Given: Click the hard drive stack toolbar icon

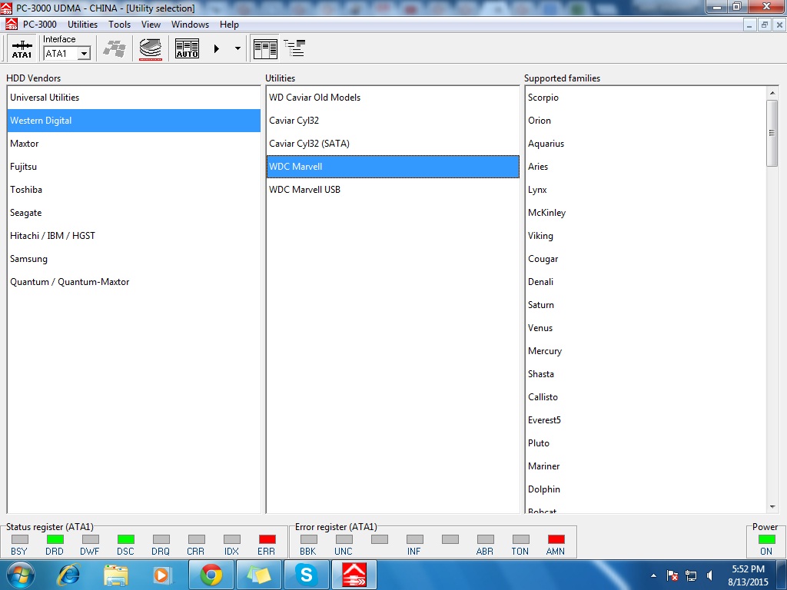Looking at the screenshot, I should point(151,49).
